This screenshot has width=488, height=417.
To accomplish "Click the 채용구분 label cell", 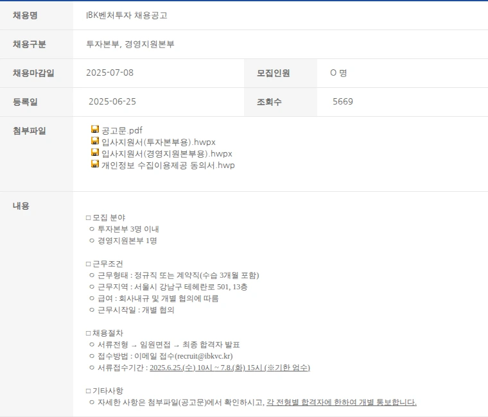I will coord(37,44).
